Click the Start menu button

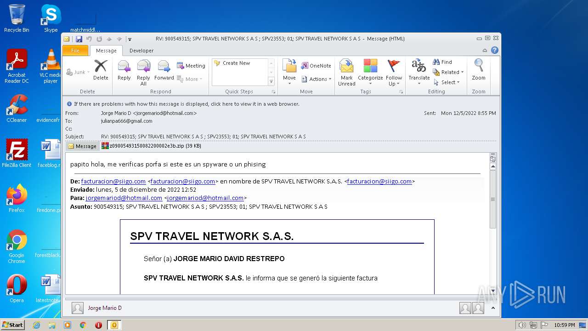pos(13,325)
